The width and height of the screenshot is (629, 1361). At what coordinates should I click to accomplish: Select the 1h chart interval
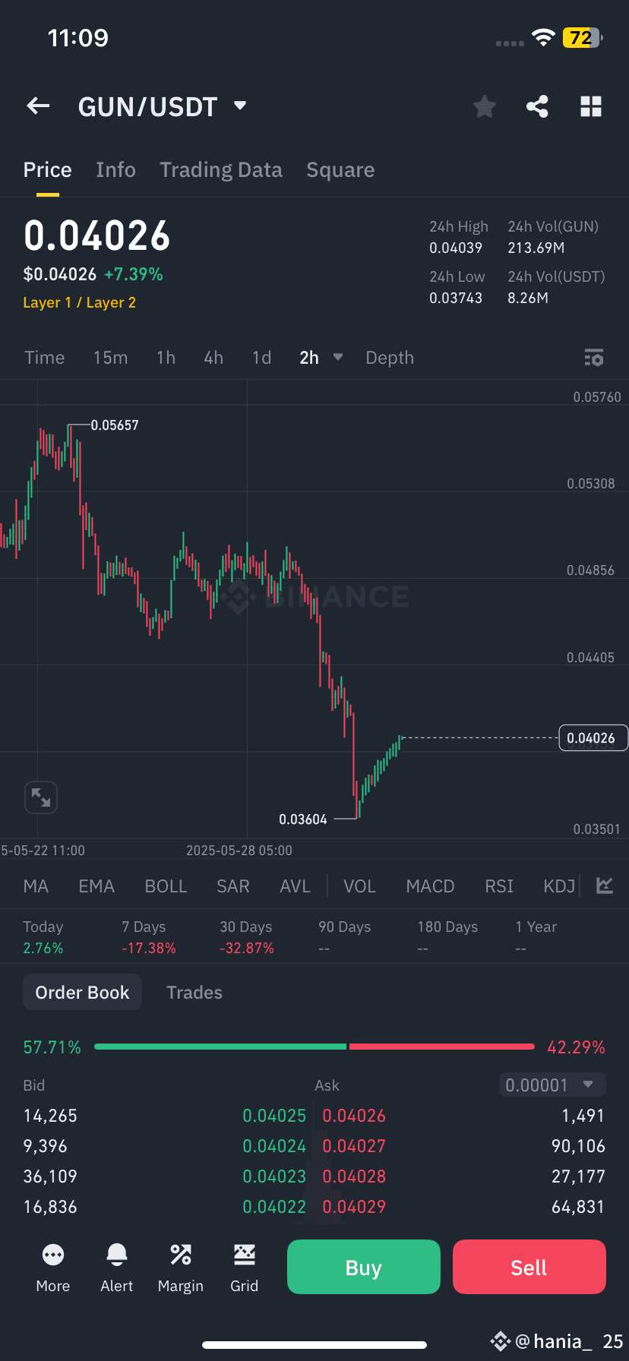click(166, 358)
